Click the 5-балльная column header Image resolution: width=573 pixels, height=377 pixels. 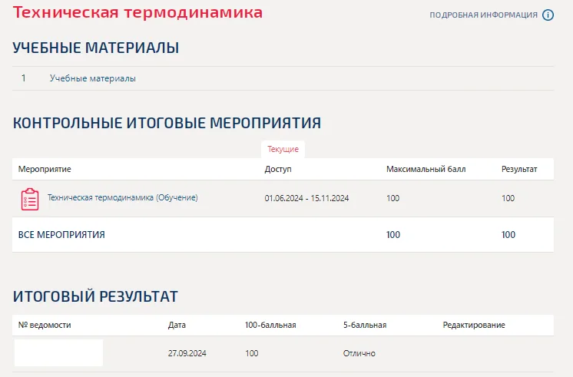(365, 325)
